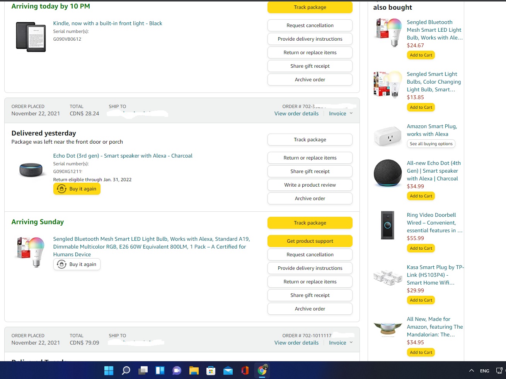Viewport: 506px width, 379px height.
Task: Open Sengled Bluetooth Mesh bulb thumbnail in sidebar
Action: click(388, 32)
